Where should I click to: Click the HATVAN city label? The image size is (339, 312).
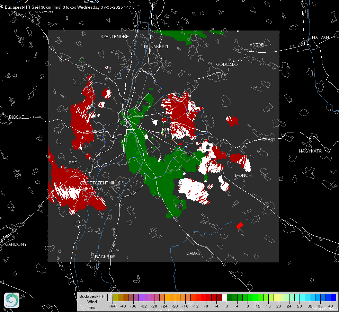click(x=320, y=37)
